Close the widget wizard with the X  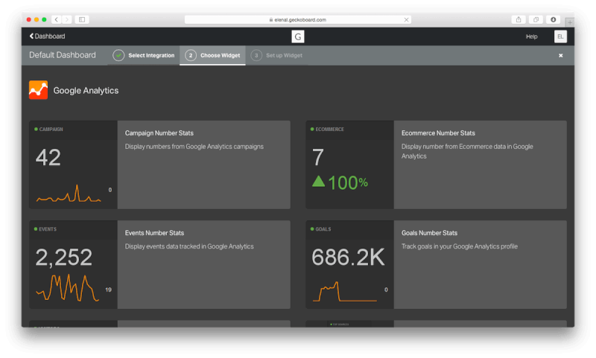(561, 55)
